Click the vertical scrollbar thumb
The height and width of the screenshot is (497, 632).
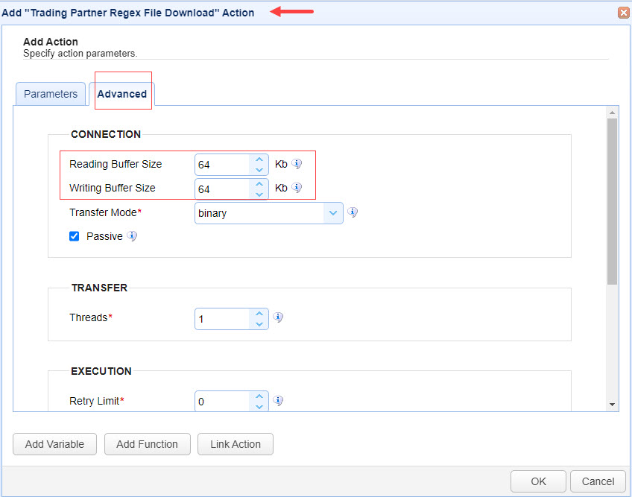tap(612, 201)
